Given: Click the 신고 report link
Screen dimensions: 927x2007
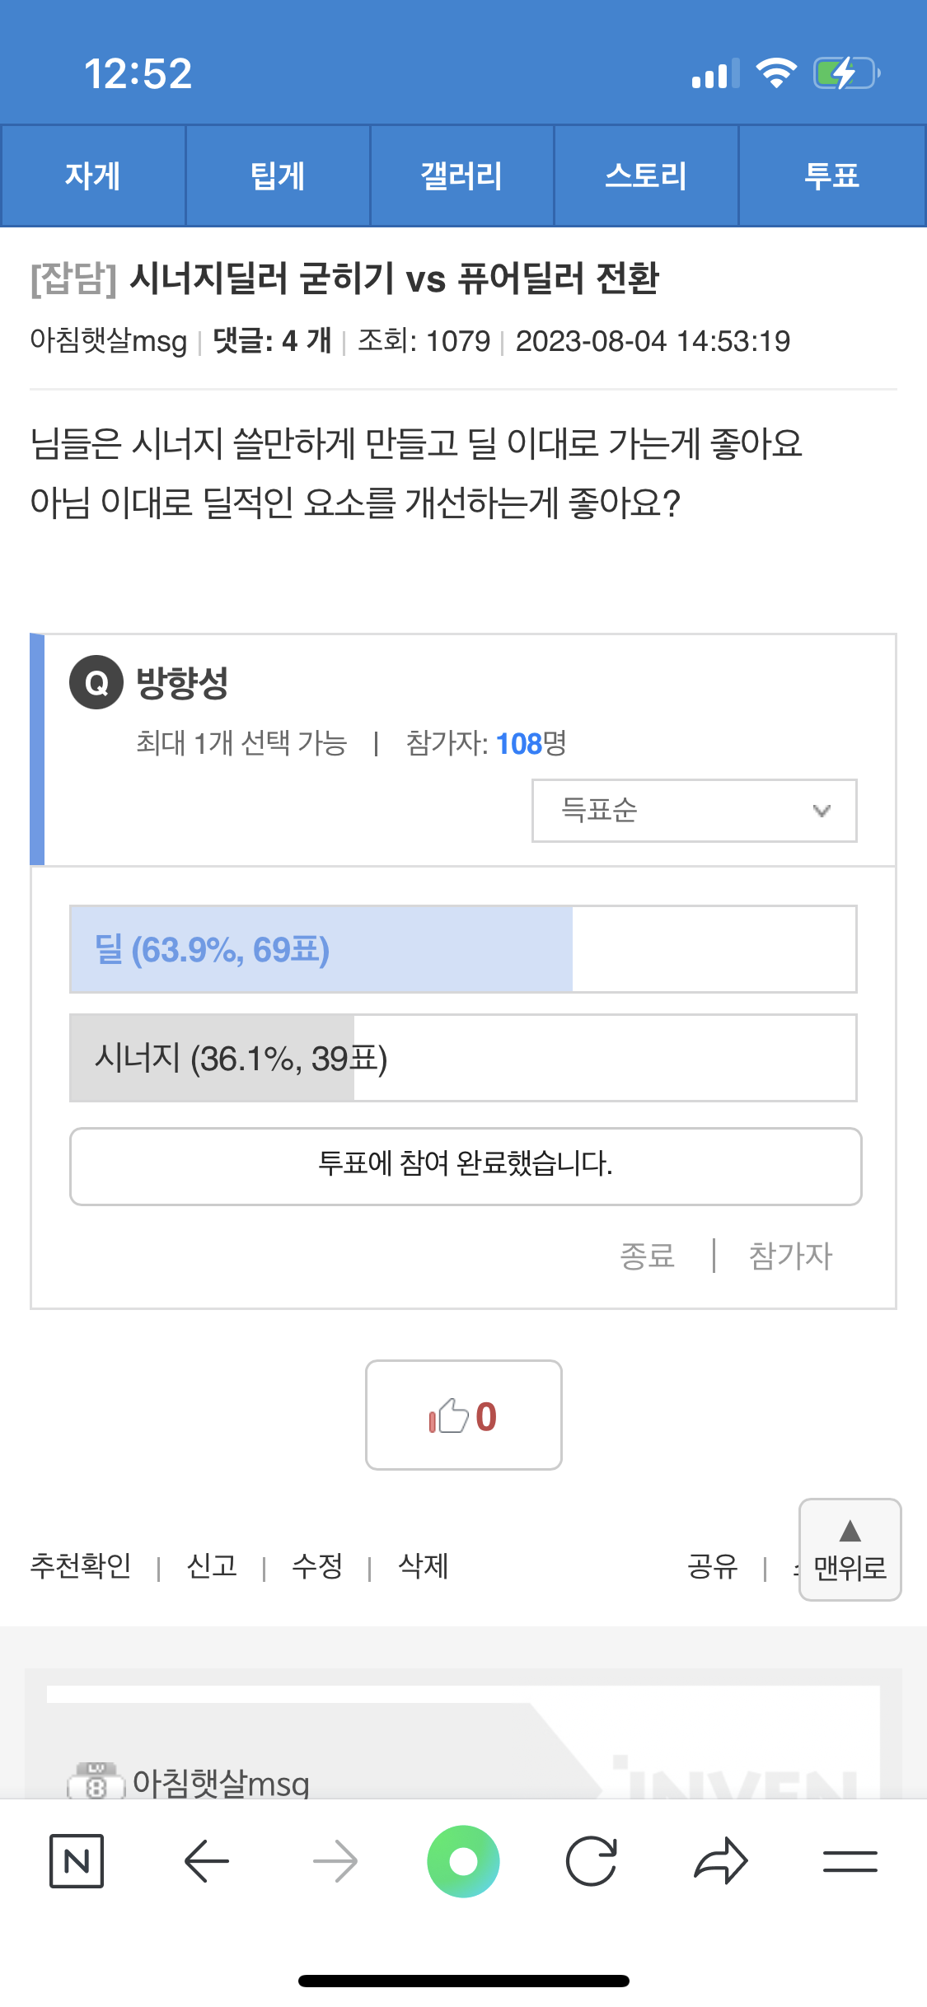Looking at the screenshot, I should pyautogui.click(x=212, y=1565).
